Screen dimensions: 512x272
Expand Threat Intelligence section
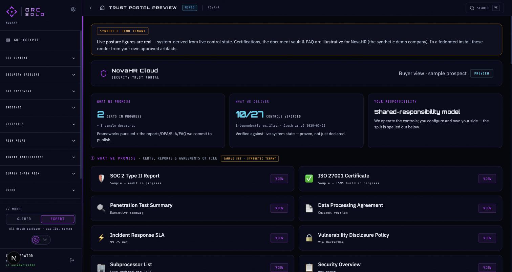[40, 157]
